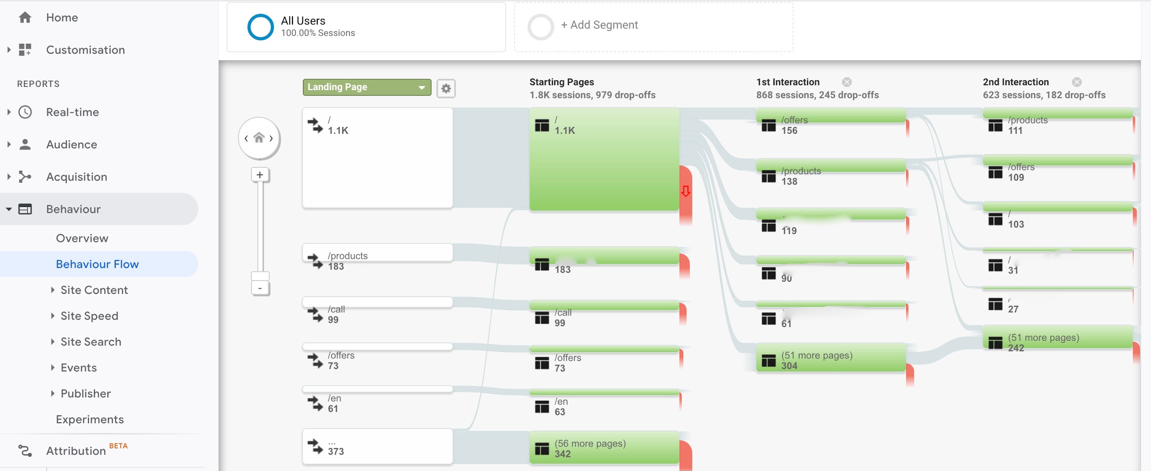Remove the 1st Interaction column
Viewport: 1151px width, 471px height.
pyautogui.click(x=847, y=82)
